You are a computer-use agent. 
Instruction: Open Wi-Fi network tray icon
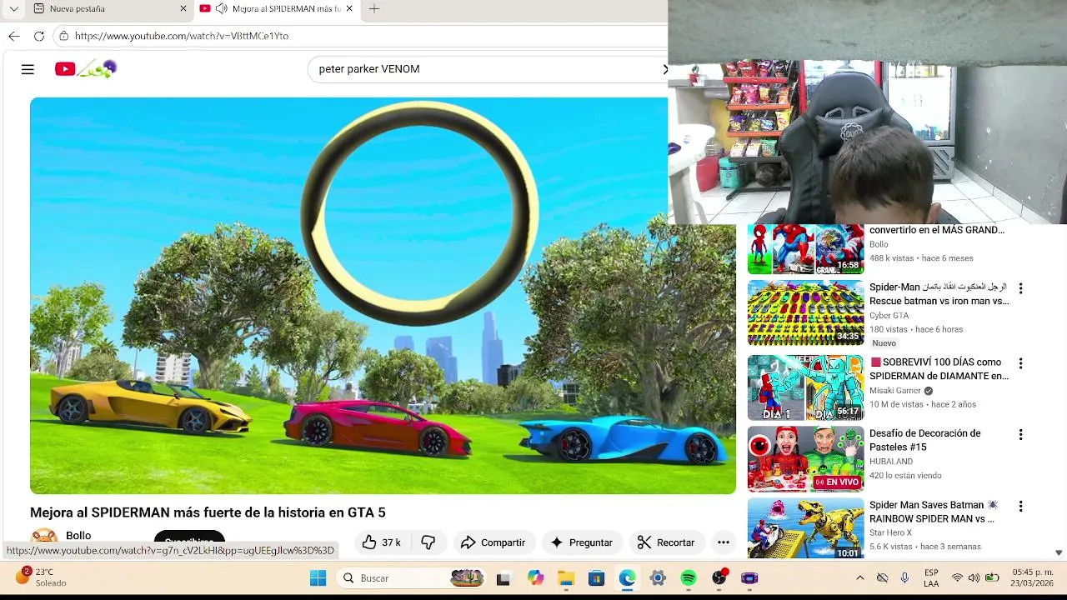(x=957, y=577)
